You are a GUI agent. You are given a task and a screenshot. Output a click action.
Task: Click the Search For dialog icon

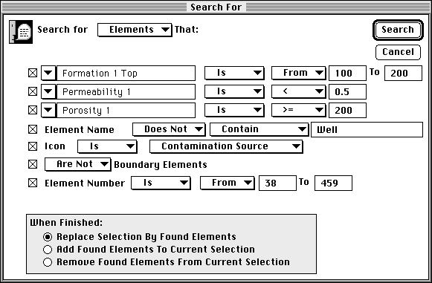[x=21, y=32]
